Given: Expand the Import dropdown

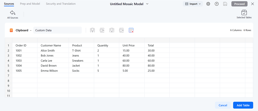Looking at the screenshot, I should [193, 4].
